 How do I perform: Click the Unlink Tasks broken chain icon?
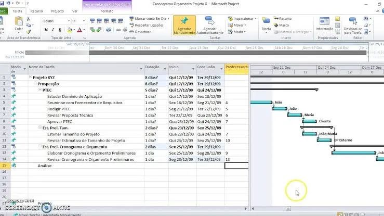click(x=125, y=30)
